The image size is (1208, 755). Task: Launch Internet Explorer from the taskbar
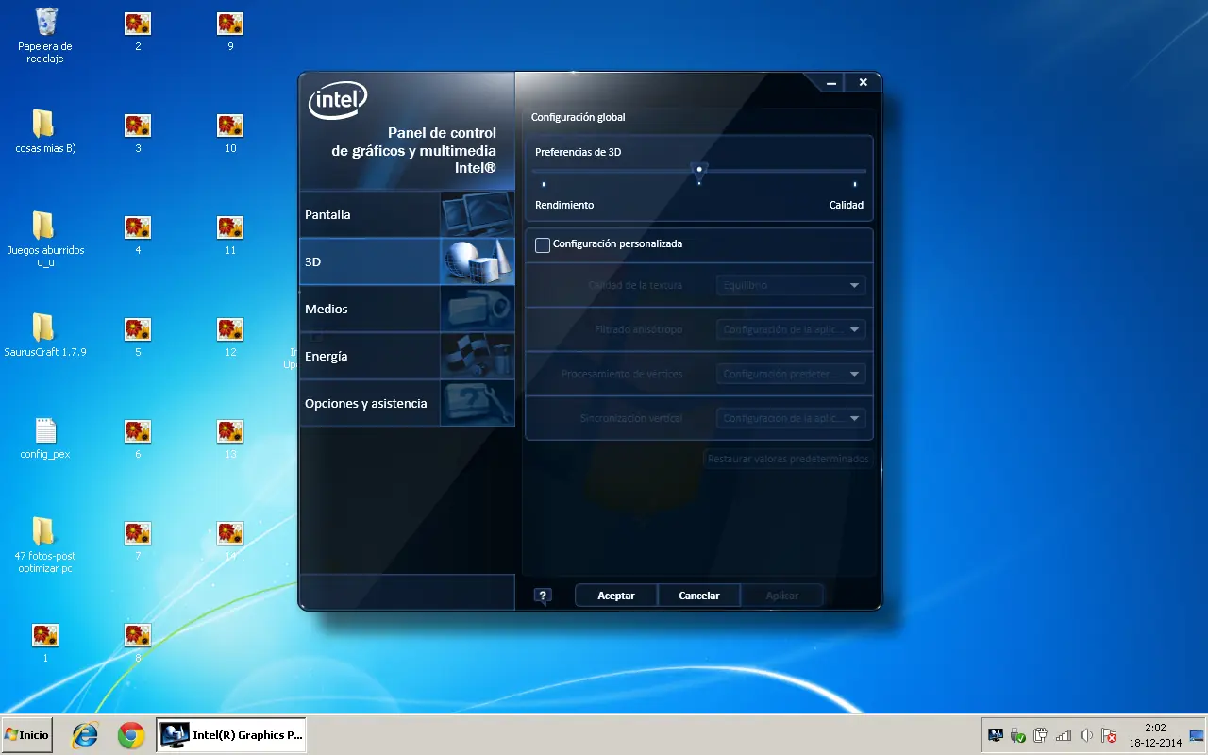coord(85,735)
